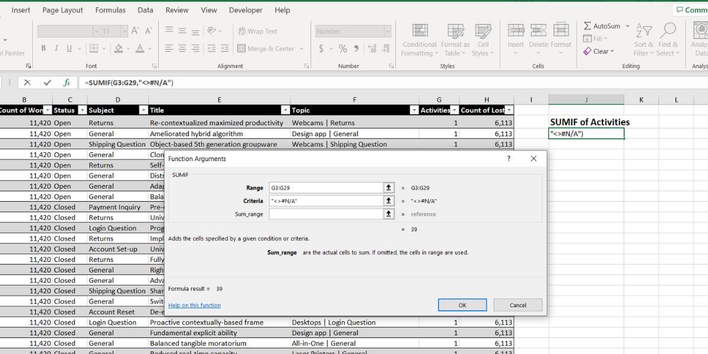Open the Insert ribbon tab

tap(21, 10)
